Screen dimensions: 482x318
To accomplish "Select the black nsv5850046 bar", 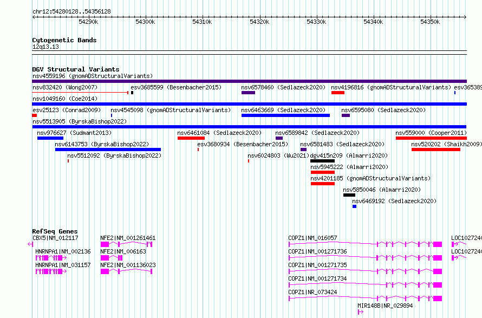I will click(349, 195).
